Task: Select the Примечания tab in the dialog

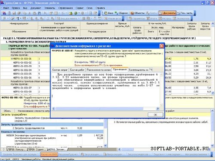Action: [120, 70]
